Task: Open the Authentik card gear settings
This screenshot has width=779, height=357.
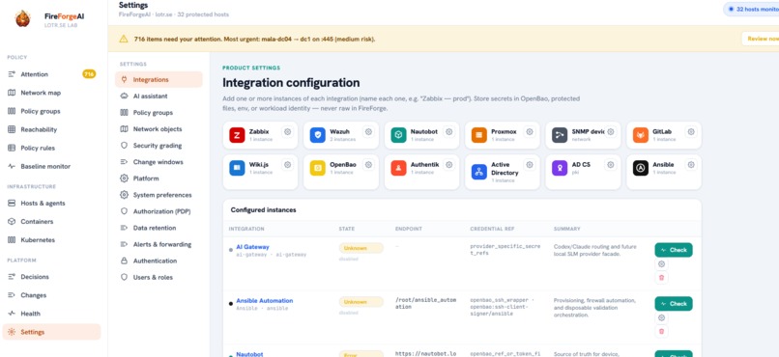Action: pos(449,165)
